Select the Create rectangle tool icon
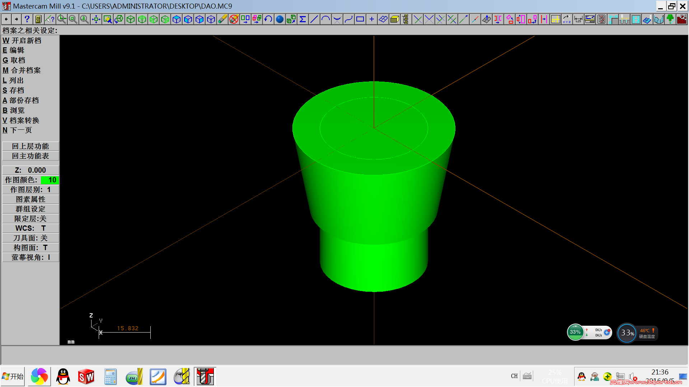Image resolution: width=689 pixels, height=387 pixels. pos(360,19)
